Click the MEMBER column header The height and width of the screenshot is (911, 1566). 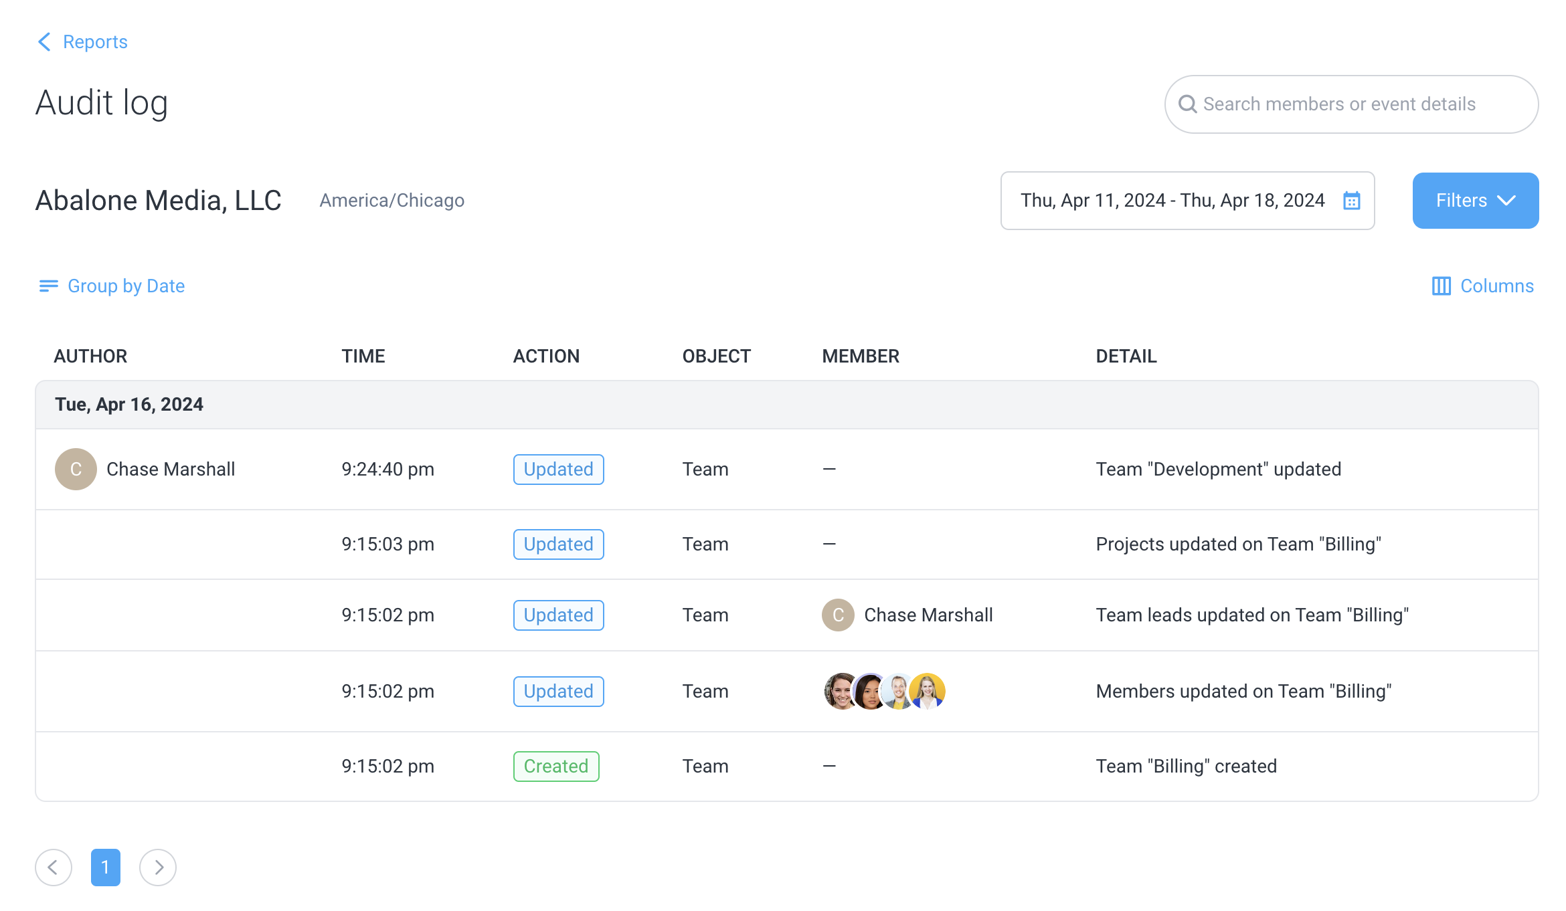click(x=861, y=357)
